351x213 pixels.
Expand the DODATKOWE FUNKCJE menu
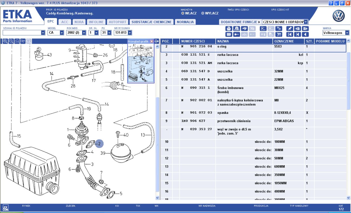coord(240,22)
